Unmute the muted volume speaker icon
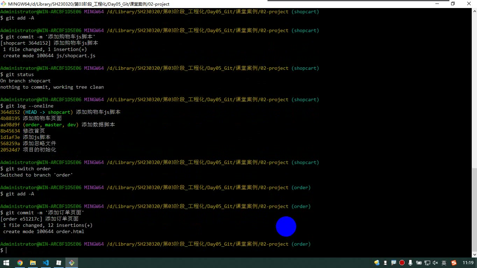The image size is (477, 268). (436, 263)
